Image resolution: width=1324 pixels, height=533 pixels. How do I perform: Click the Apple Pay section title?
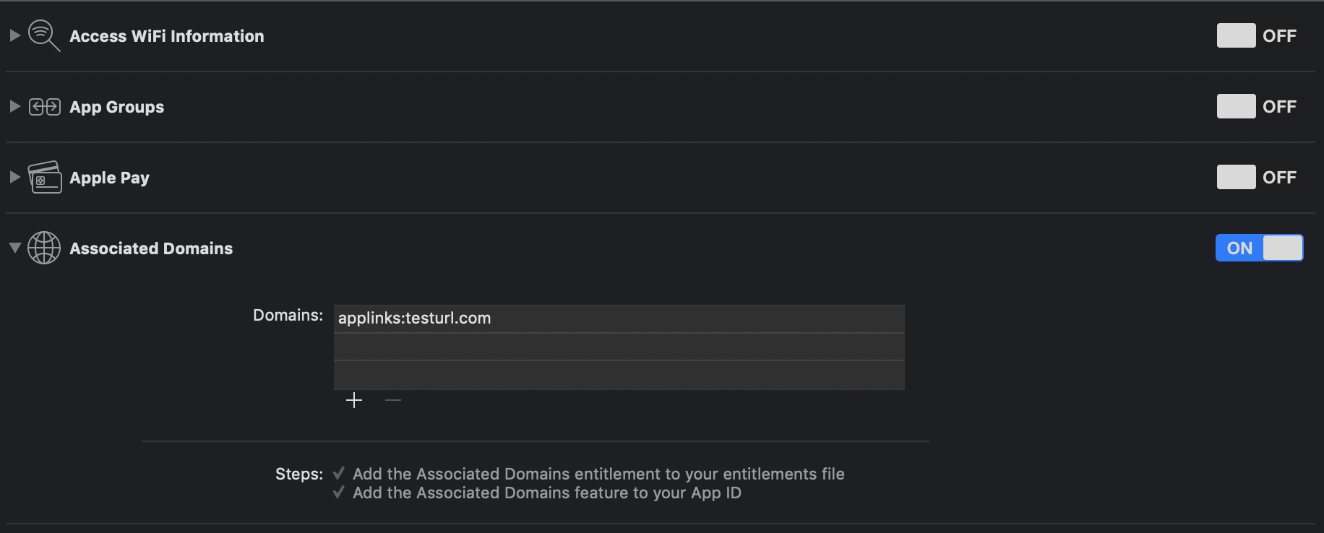tap(109, 178)
